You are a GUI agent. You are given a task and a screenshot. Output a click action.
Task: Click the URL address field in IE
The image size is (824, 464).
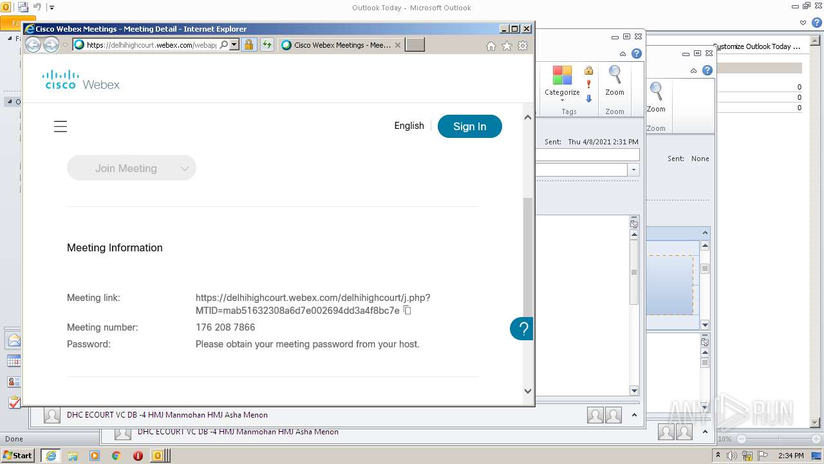152,45
